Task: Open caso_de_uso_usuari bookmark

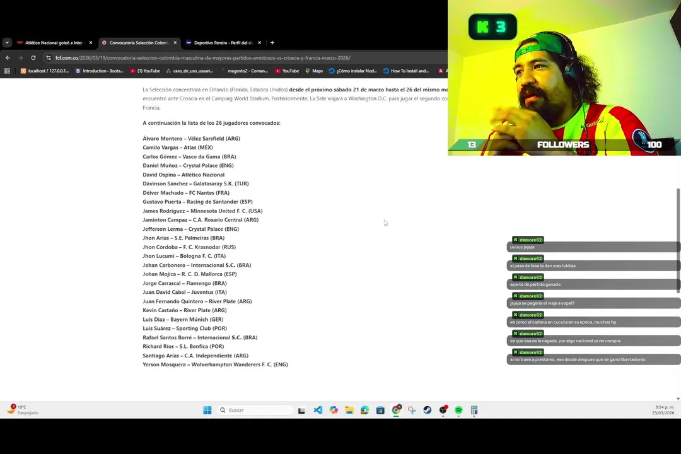Action: coord(190,71)
